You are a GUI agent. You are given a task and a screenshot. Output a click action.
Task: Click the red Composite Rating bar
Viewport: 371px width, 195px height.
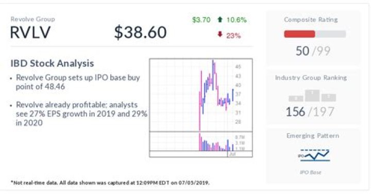tap(299, 34)
